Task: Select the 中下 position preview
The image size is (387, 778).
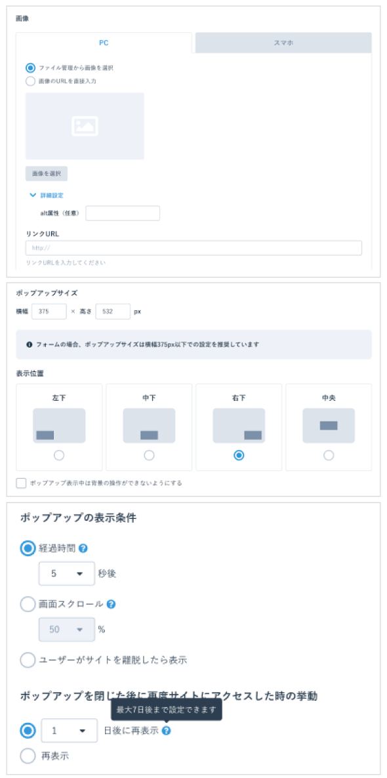Action: click(x=149, y=426)
